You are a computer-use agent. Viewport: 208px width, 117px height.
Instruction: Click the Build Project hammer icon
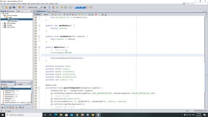tap(49, 7)
